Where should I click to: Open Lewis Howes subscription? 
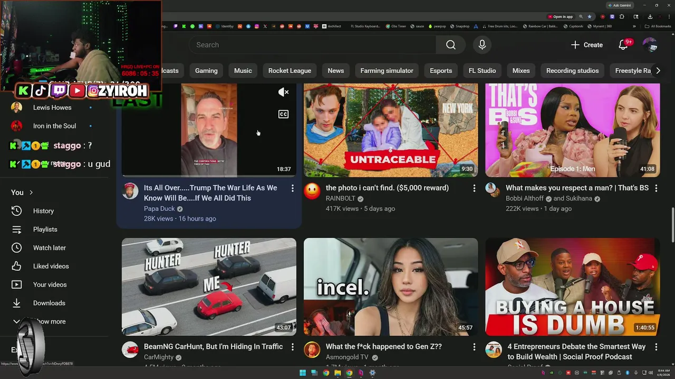click(52, 107)
